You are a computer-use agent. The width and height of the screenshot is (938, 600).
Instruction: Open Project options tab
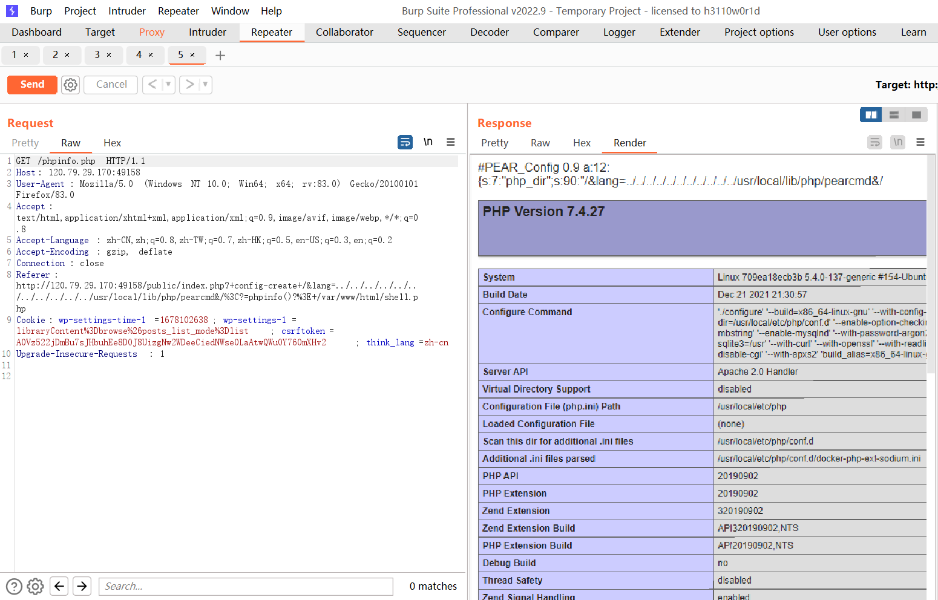[x=759, y=32]
